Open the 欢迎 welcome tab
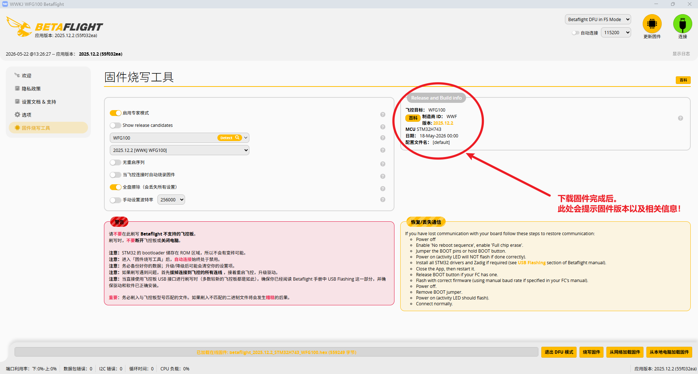Viewport: 698px width, 374px height. point(48,76)
